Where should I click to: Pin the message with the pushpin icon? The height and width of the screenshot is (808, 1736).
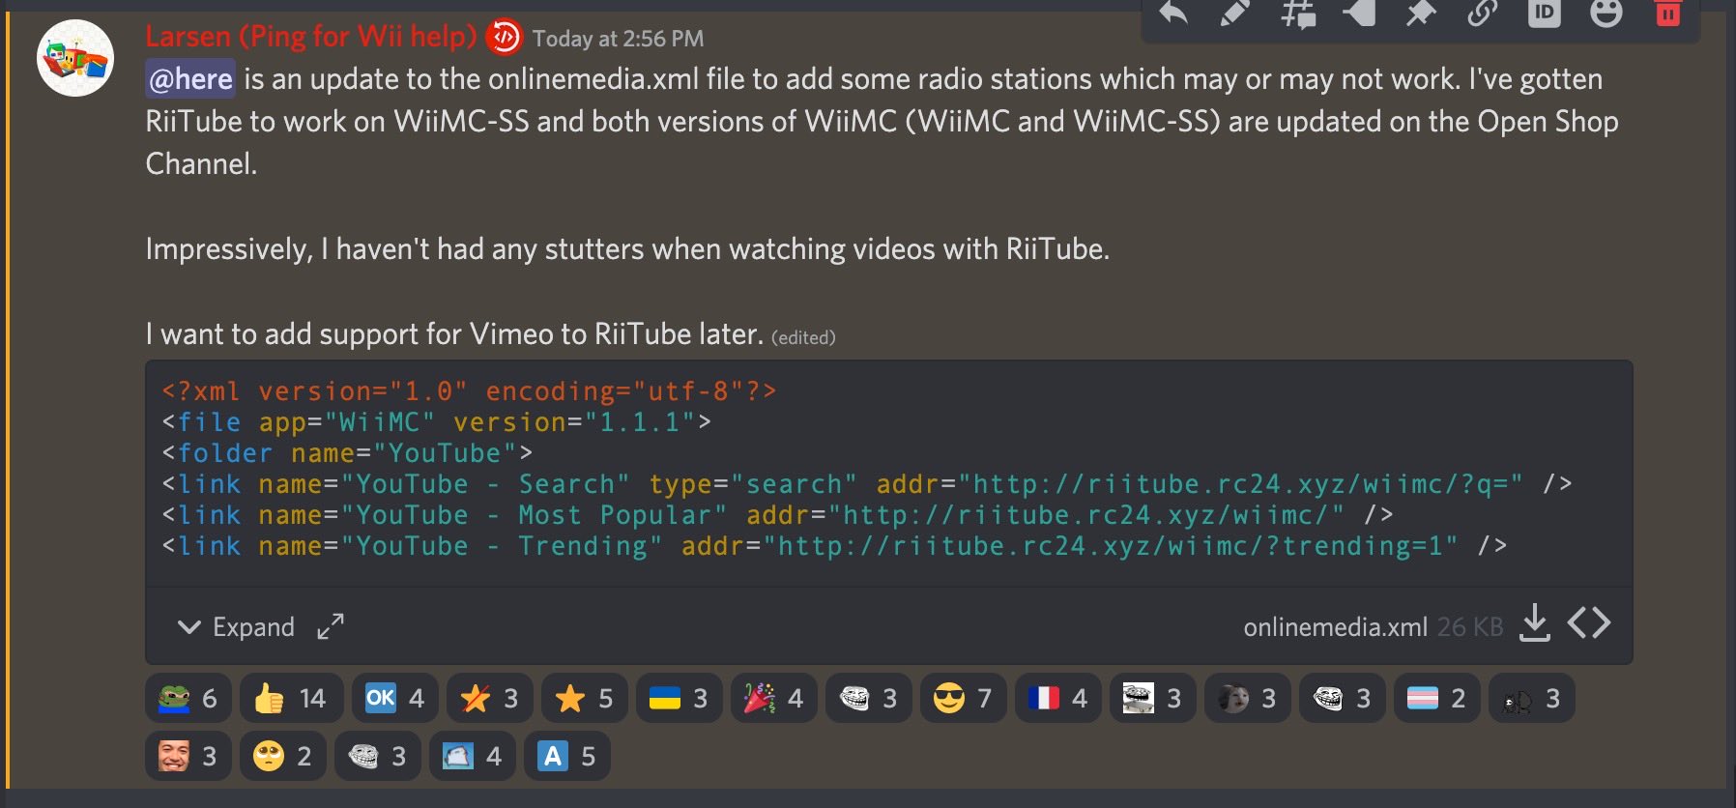1421,13
